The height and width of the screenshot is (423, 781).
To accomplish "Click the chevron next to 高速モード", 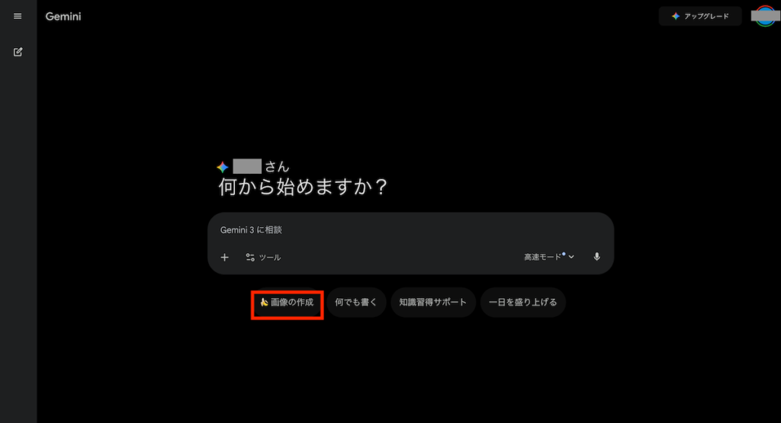I will point(571,258).
